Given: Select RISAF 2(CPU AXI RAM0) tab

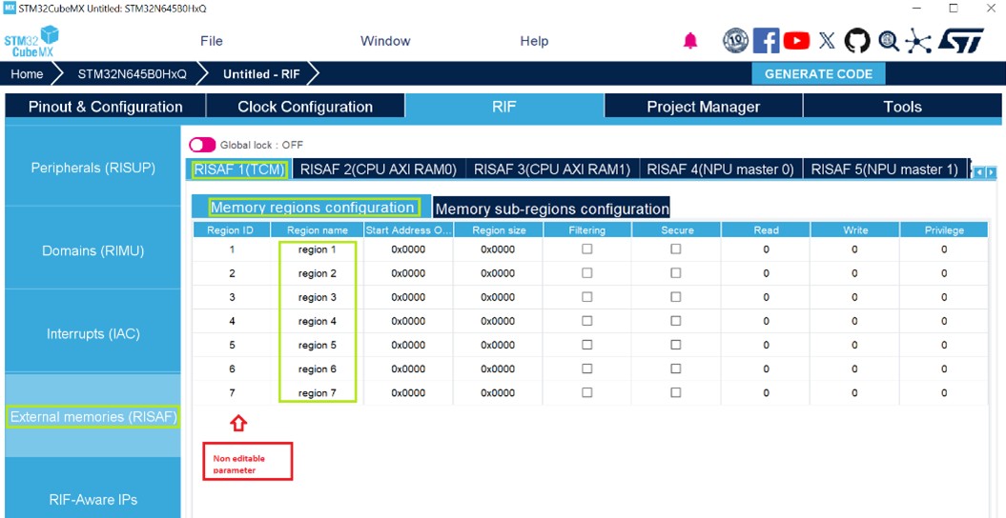Looking at the screenshot, I should click(x=379, y=169).
